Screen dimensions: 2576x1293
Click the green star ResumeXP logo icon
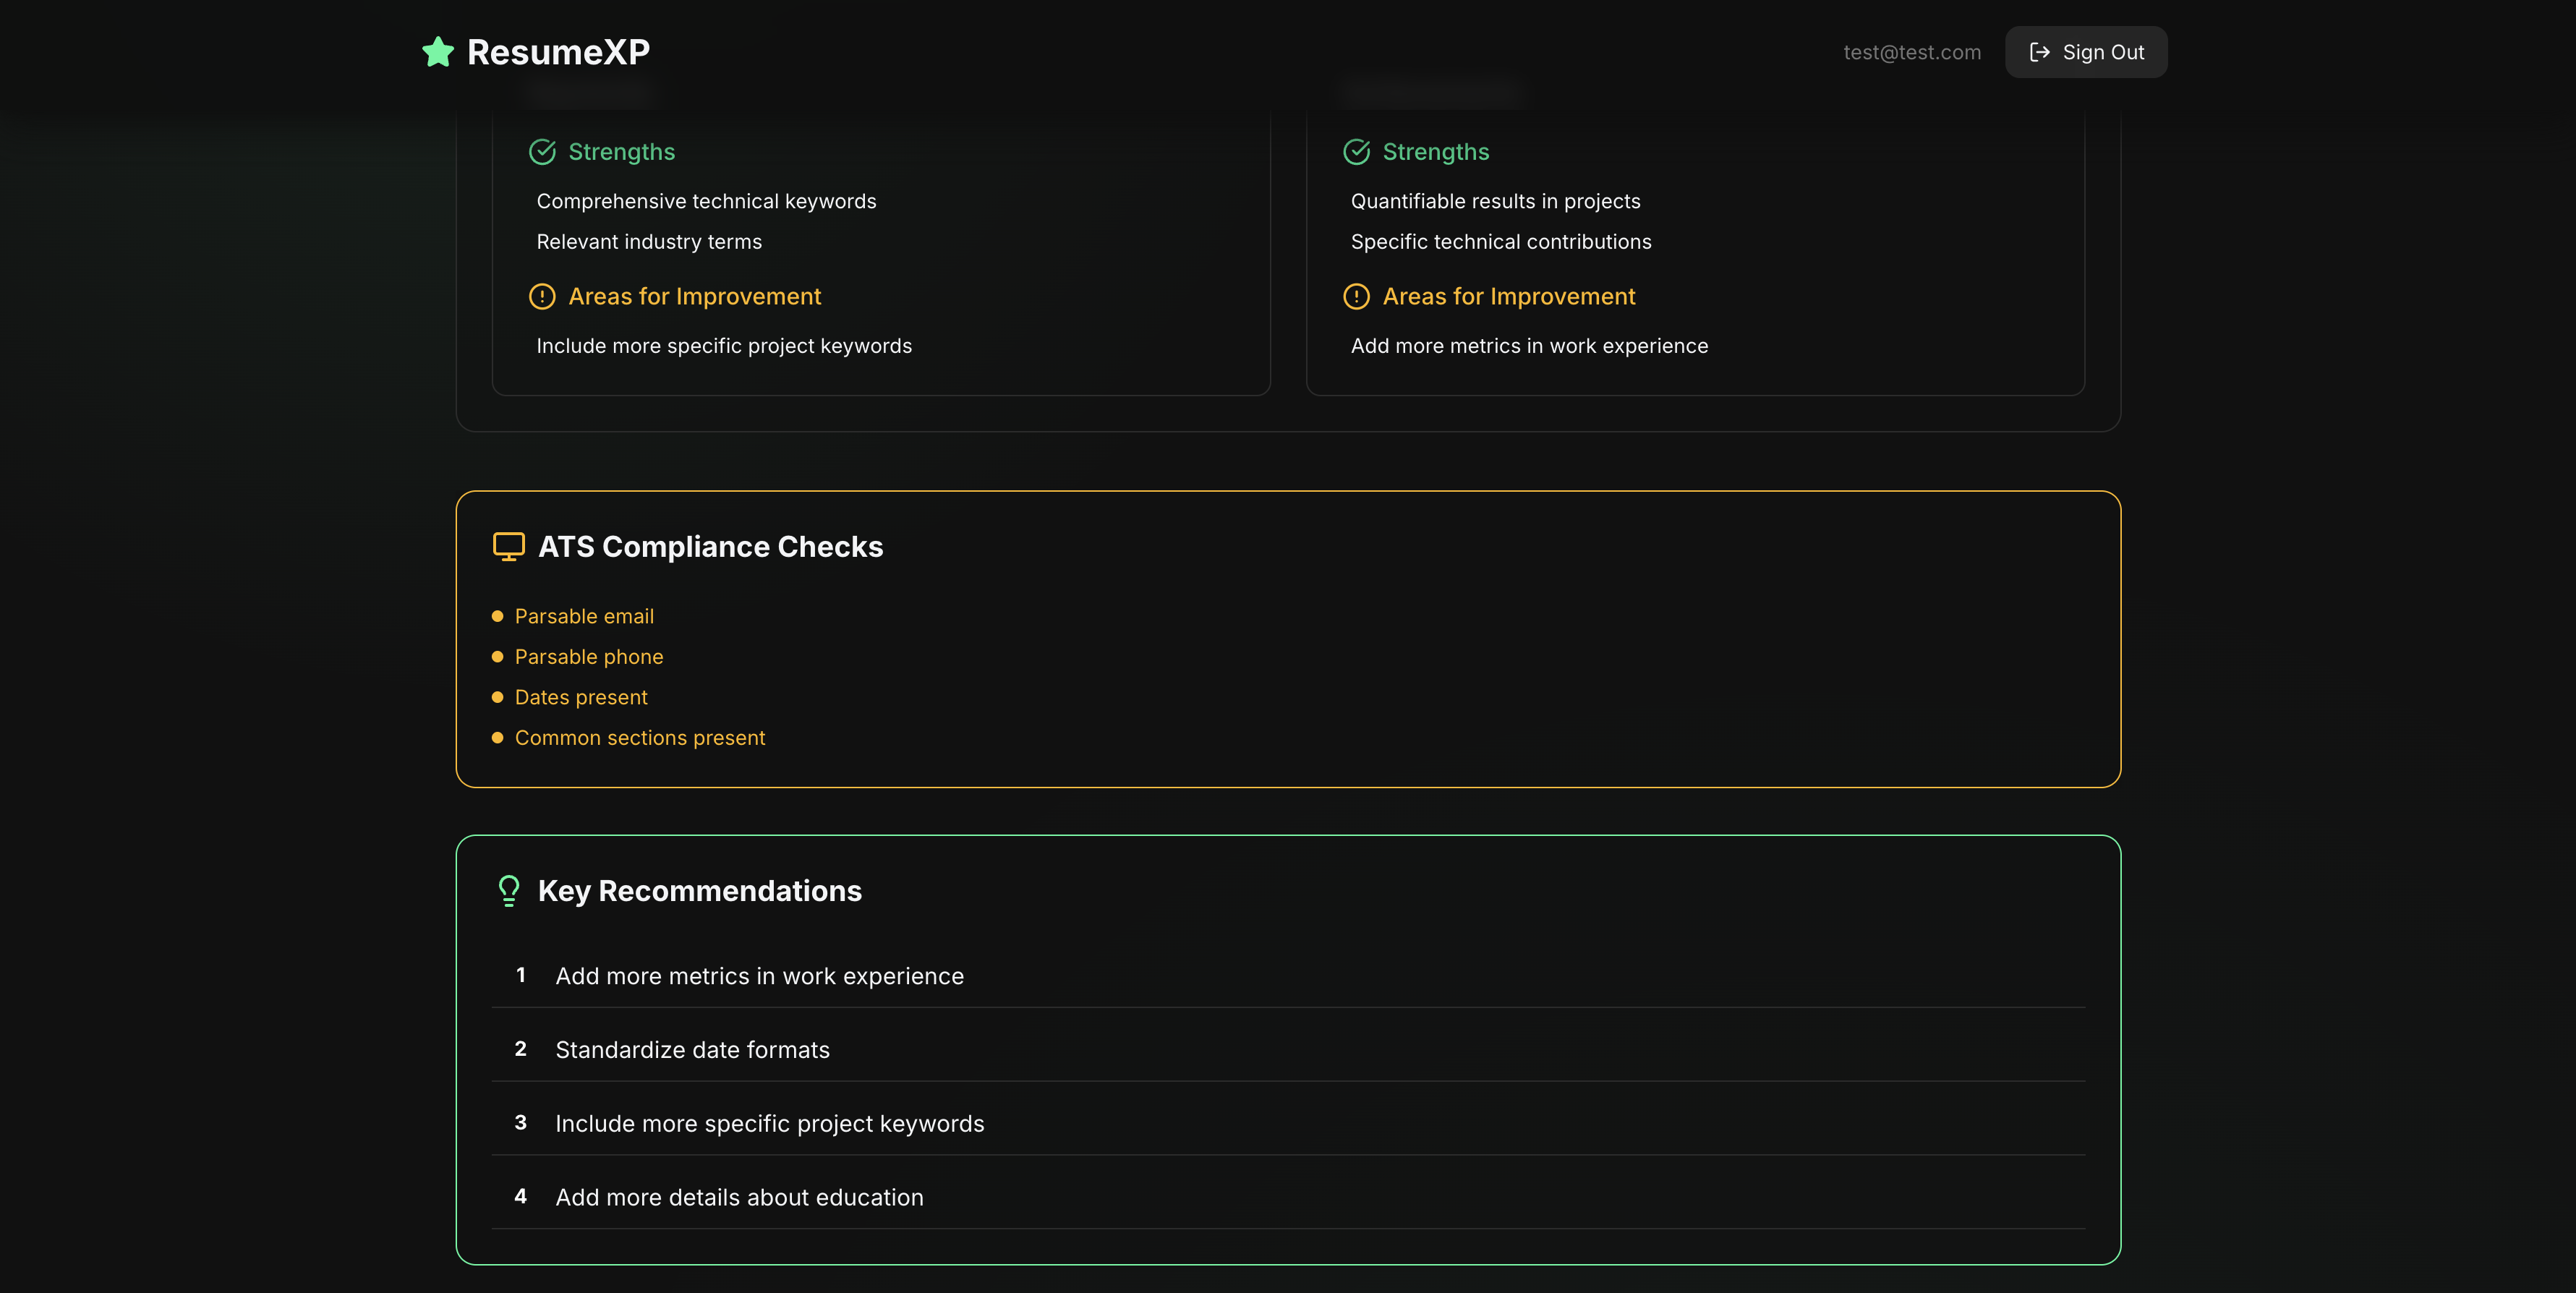click(438, 52)
